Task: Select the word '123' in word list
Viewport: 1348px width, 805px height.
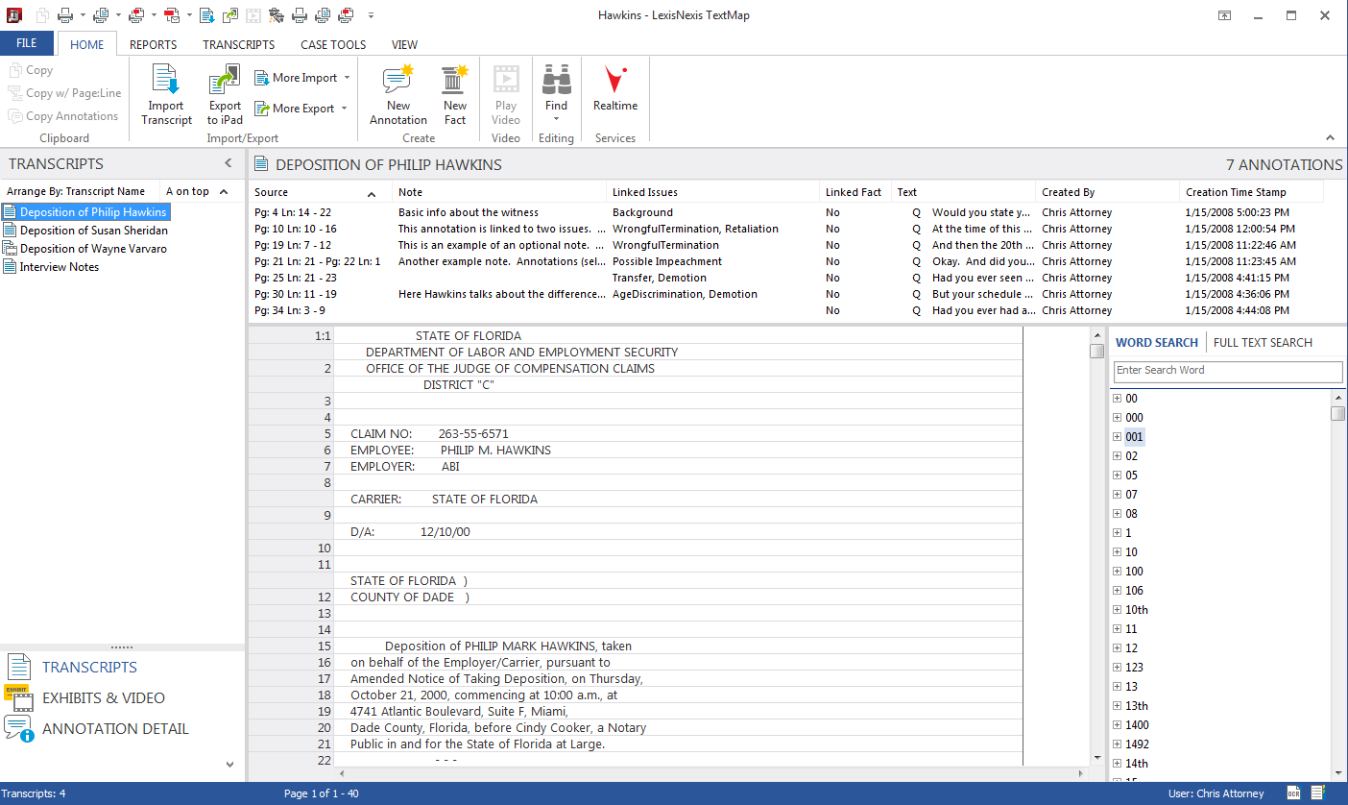Action: 1134,668
